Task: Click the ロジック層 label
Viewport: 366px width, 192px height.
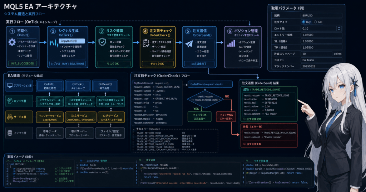Action: point(20,101)
